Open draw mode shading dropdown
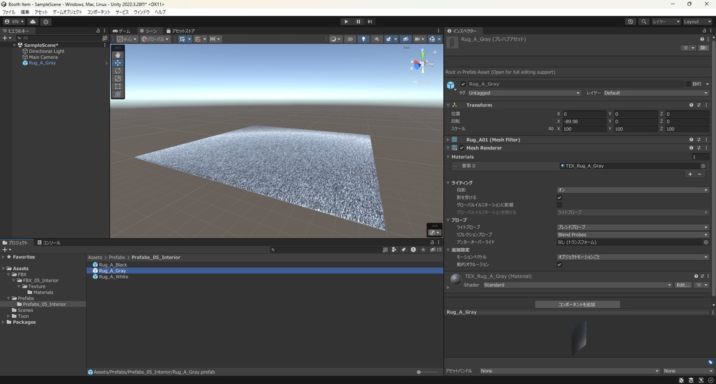This screenshot has width=716, height=384. pyautogui.click(x=335, y=39)
